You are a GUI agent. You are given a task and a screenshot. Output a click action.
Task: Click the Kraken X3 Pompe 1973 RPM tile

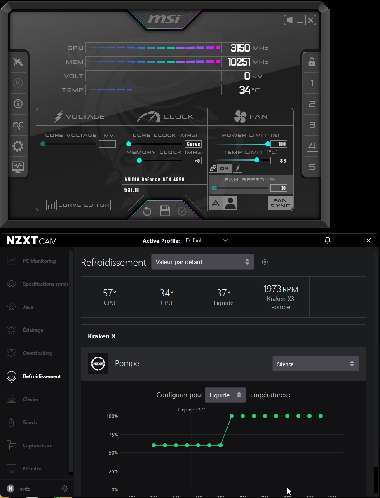coord(281,297)
